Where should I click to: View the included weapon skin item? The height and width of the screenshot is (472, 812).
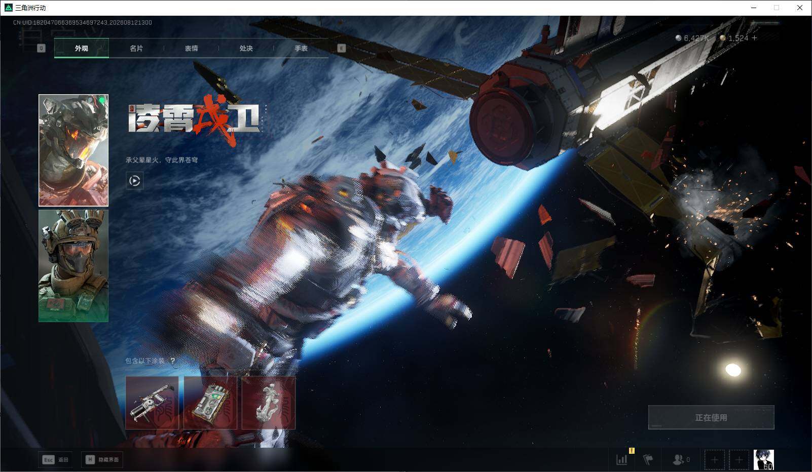pyautogui.click(x=152, y=403)
